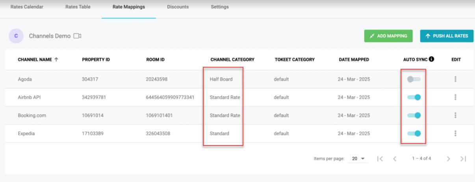Open the three-dot edit menu for Booking.com
This screenshot has height=182, width=475.
click(455, 115)
